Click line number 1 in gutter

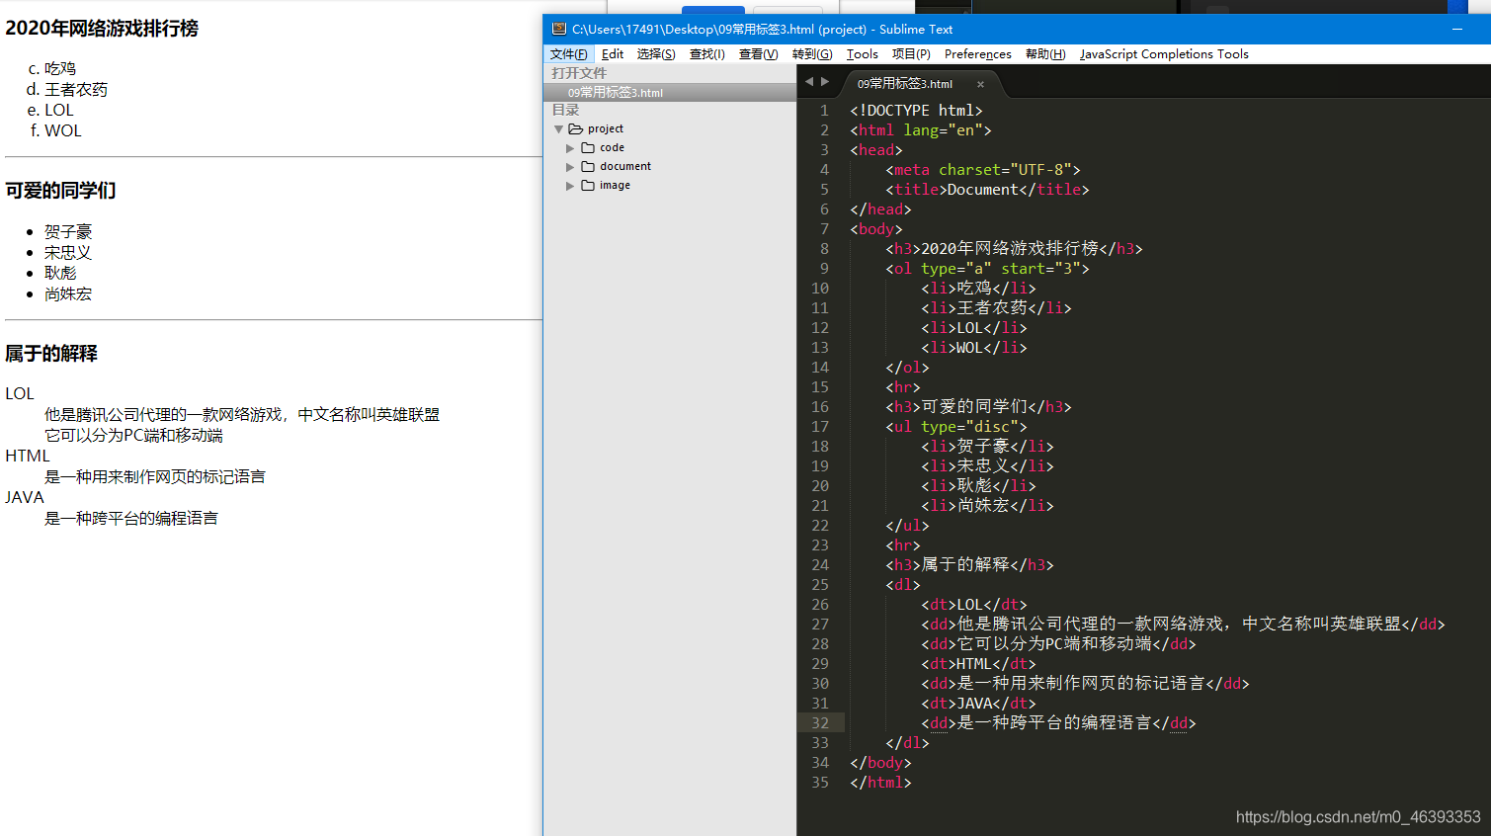tap(824, 111)
